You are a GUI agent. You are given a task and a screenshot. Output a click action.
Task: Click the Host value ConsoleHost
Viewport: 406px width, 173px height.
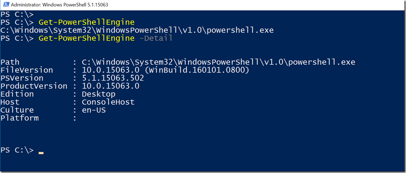click(x=108, y=102)
